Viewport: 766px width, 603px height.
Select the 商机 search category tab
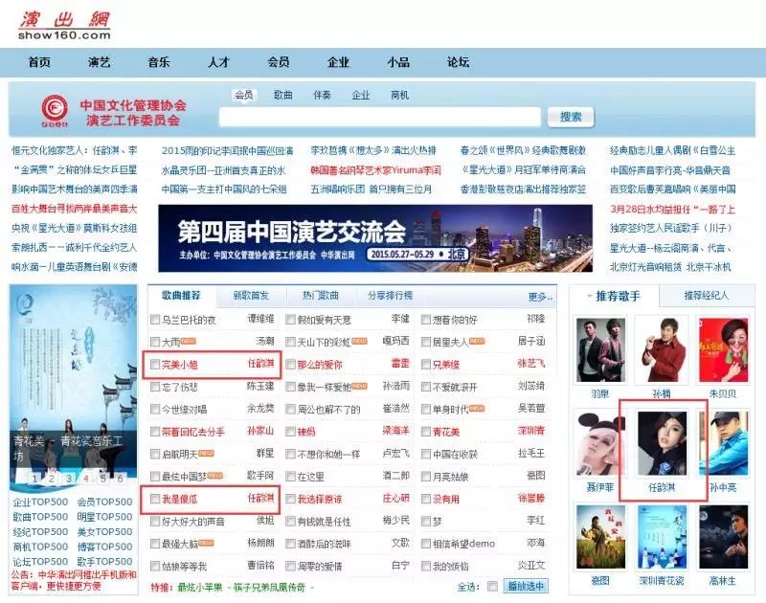click(399, 95)
